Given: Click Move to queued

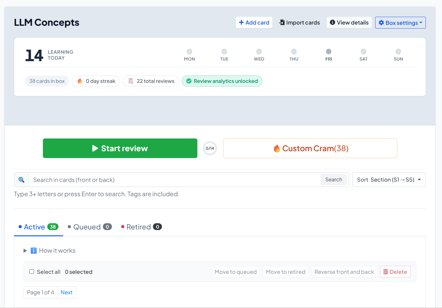Looking at the screenshot, I should pyautogui.click(x=236, y=272).
